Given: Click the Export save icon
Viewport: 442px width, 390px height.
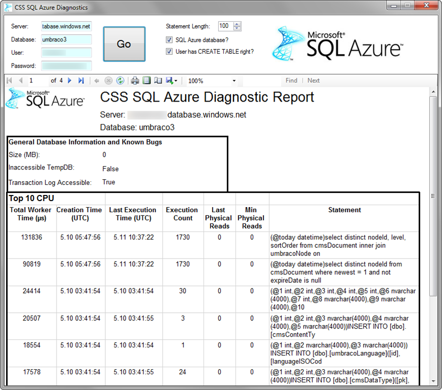Looking at the screenshot, I should pyautogui.click(x=169, y=81).
